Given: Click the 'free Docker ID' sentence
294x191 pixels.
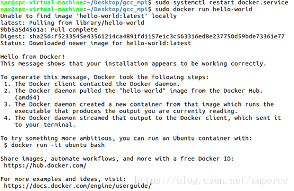Looking at the screenshot, I should pyautogui.click(x=117, y=159).
